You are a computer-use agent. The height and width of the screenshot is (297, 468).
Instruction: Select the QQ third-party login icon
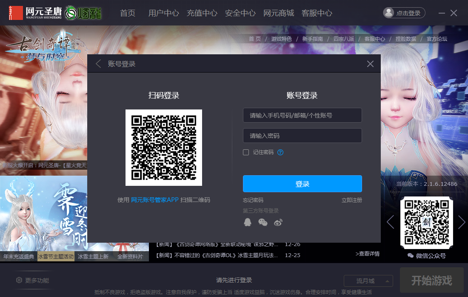[x=247, y=222]
